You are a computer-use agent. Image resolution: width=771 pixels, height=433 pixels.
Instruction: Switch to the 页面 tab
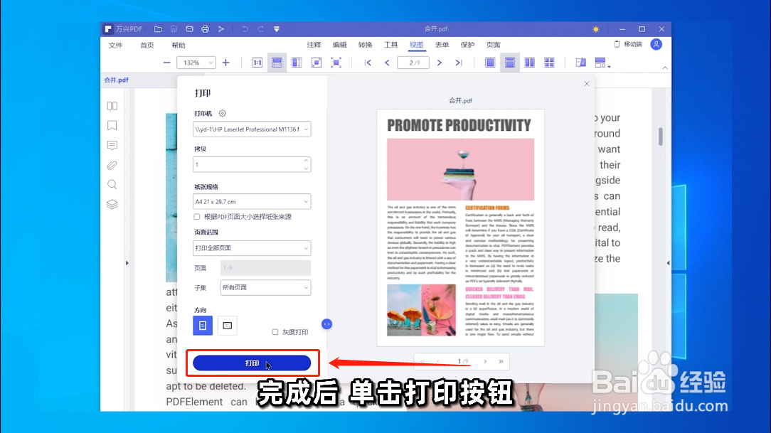[493, 45]
